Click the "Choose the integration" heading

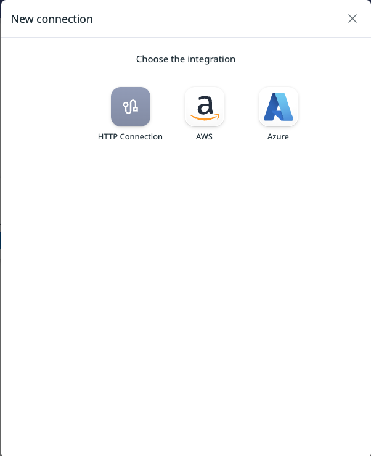[x=185, y=59]
